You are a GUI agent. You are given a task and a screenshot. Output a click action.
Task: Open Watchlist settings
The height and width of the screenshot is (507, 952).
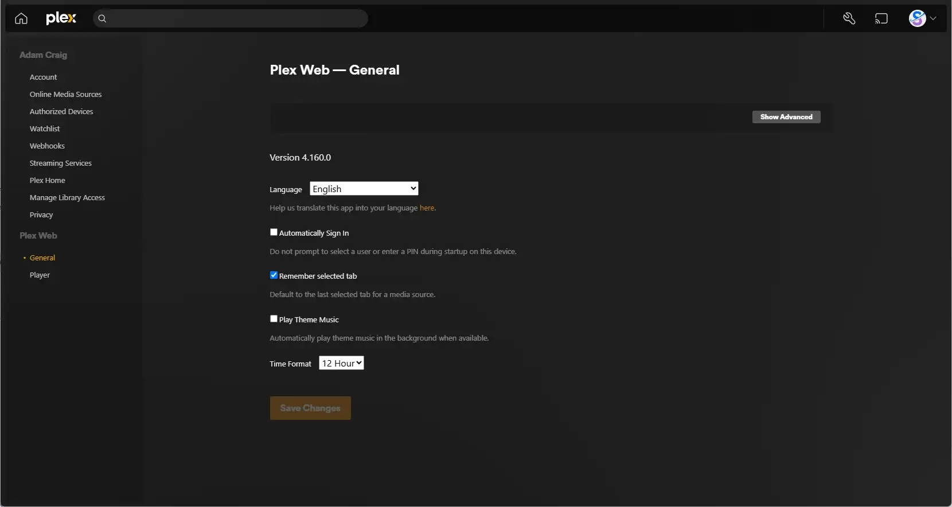coord(45,128)
